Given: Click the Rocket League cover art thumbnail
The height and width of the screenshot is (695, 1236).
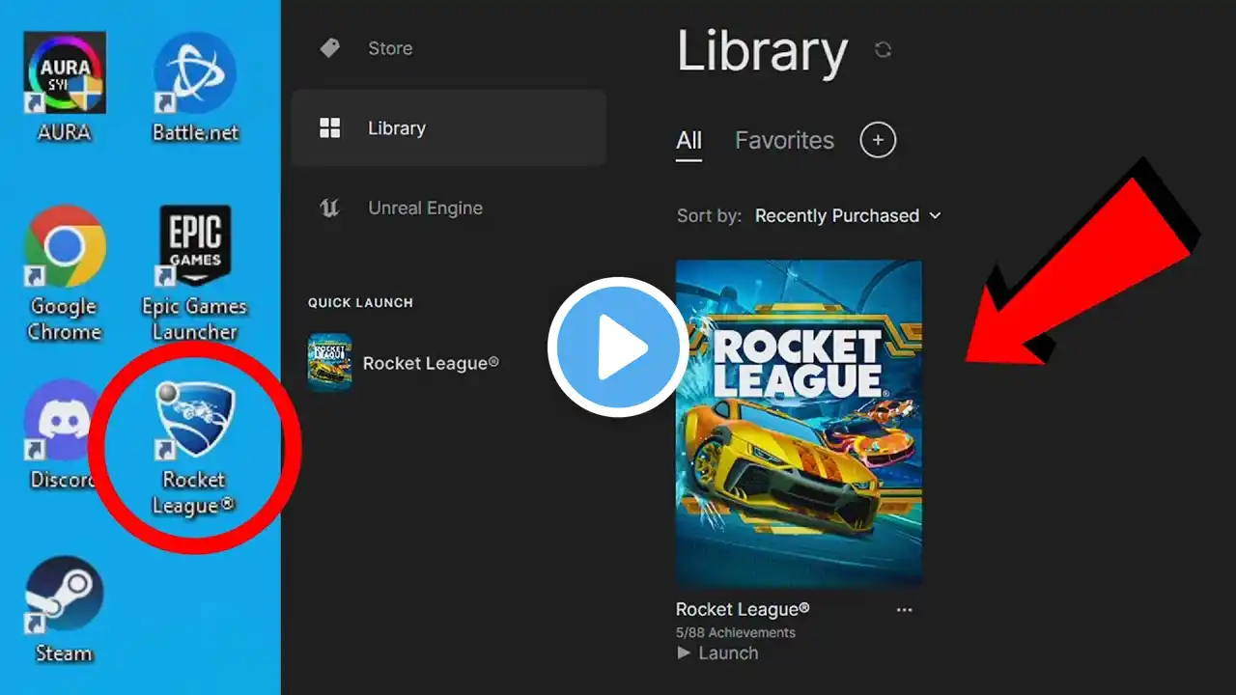Looking at the screenshot, I should click(x=799, y=424).
